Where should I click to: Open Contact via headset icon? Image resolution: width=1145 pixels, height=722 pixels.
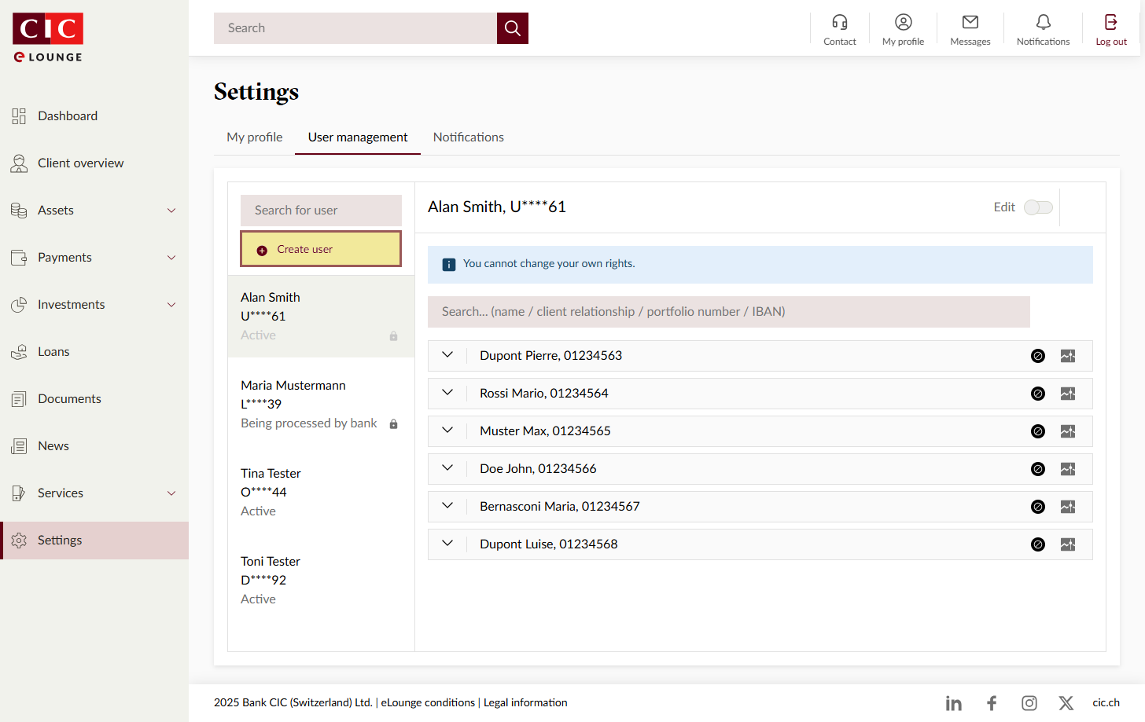[x=839, y=23]
